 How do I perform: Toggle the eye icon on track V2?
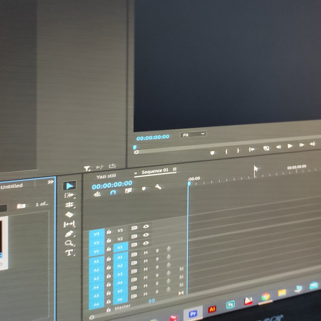click(146, 235)
